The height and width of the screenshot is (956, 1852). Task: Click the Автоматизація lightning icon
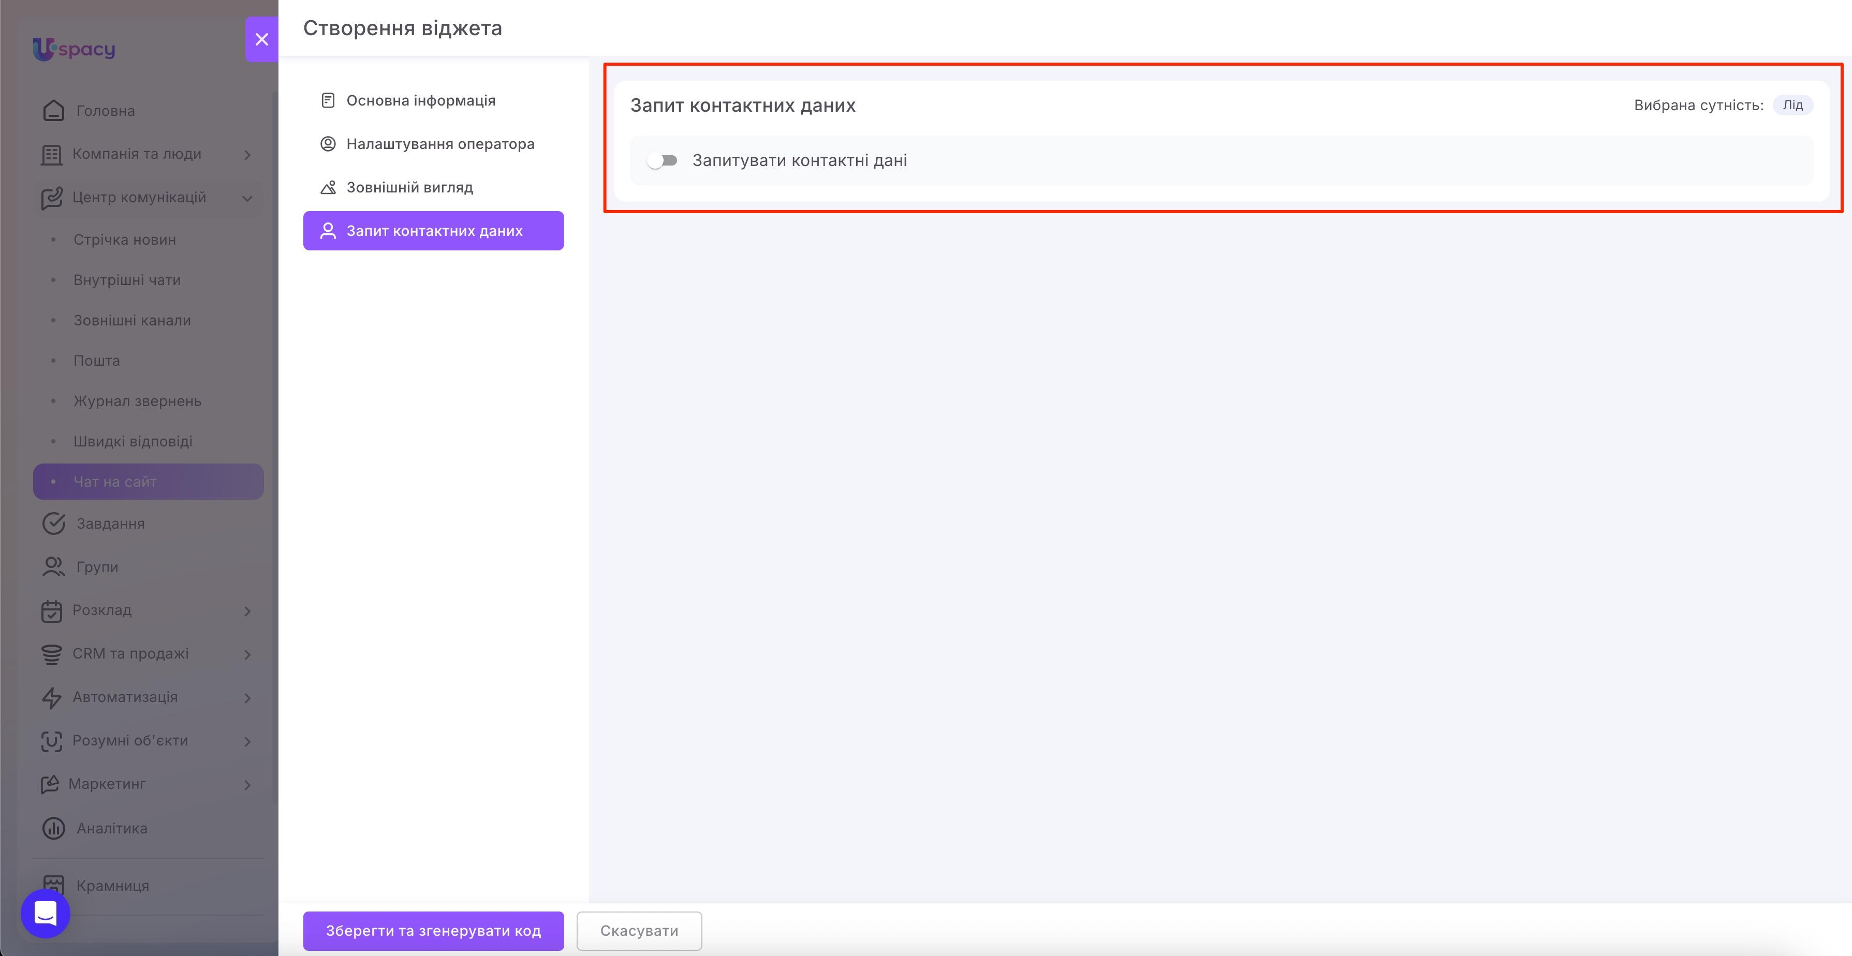coord(51,697)
